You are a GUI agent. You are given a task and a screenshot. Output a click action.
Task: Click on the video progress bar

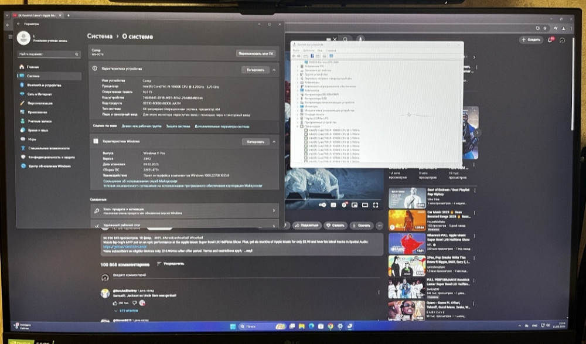[328, 200]
